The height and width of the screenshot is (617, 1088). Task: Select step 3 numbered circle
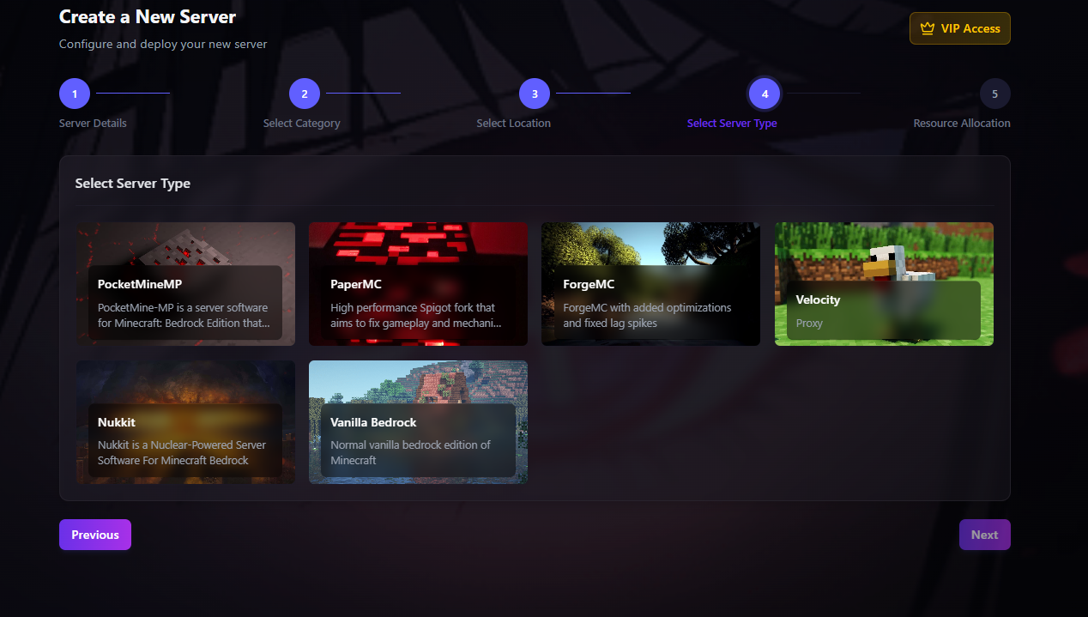click(x=534, y=93)
